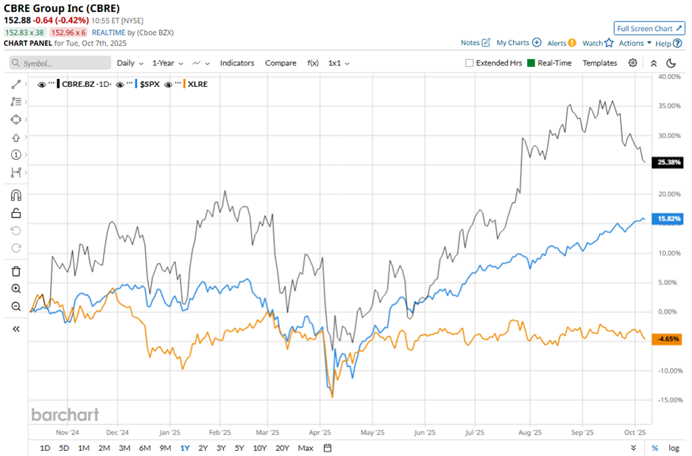Click the black CBRE.BZ color swatch

(x=58, y=84)
